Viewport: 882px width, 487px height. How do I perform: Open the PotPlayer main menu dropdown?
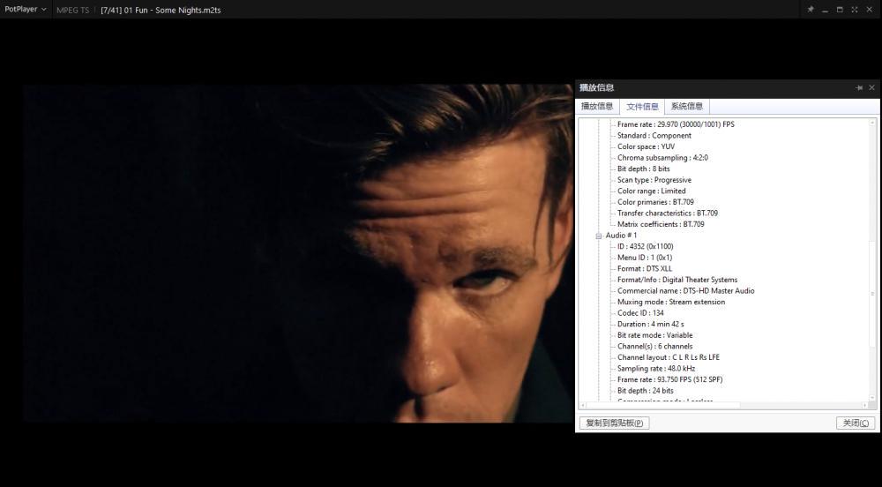pyautogui.click(x=26, y=10)
